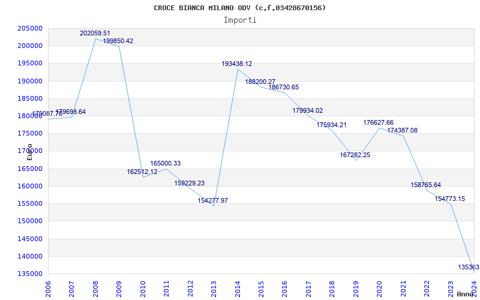
Task: Select the x-axis year 2017
Action: (308, 289)
